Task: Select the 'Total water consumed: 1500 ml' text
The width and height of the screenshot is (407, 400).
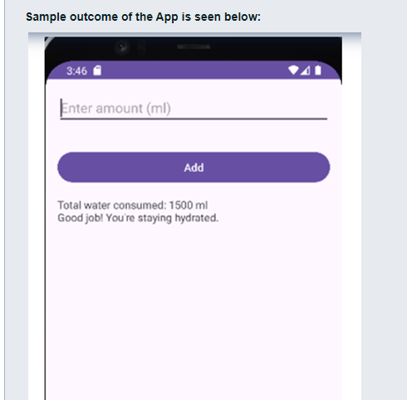Action: pos(132,205)
